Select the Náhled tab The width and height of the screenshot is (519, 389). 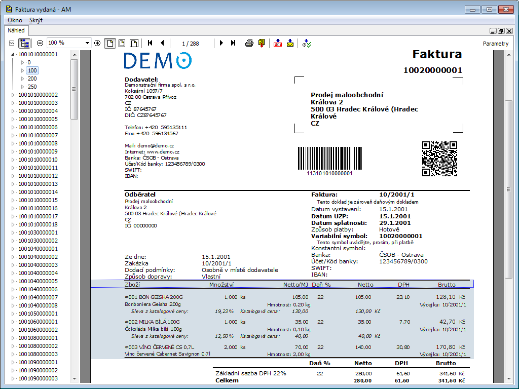pyautogui.click(x=16, y=30)
